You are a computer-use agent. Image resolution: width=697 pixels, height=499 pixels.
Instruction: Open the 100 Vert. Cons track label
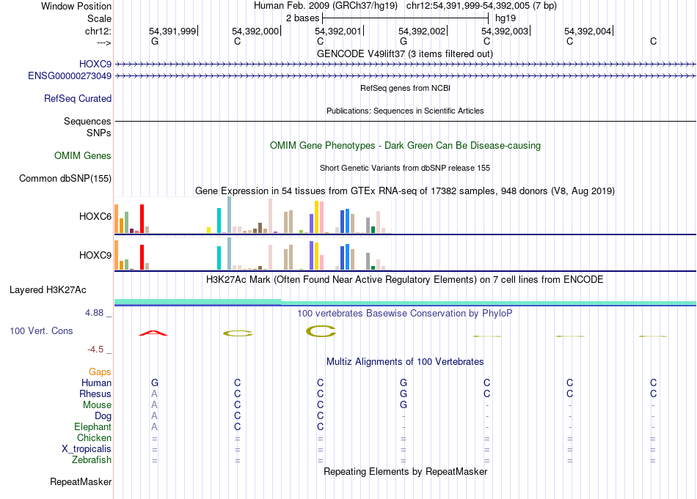pyautogui.click(x=41, y=330)
